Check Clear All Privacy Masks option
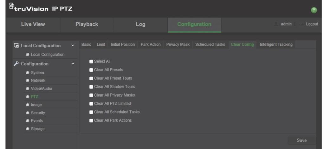324x149 pixels. (91, 95)
